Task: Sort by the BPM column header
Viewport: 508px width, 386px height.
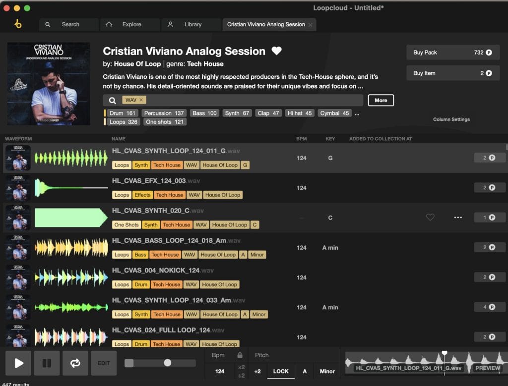Action: point(301,138)
